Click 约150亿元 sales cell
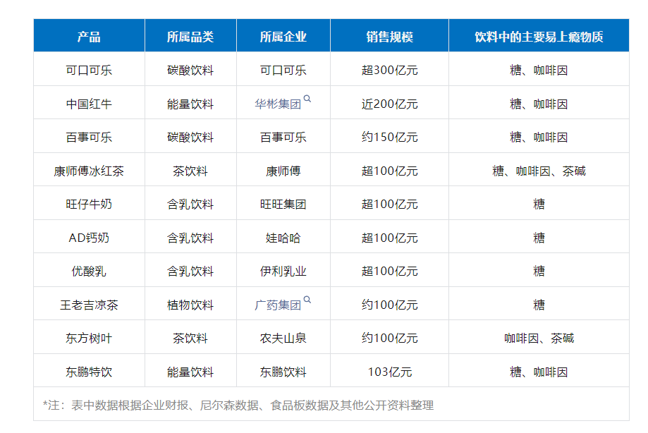Screen dimensions: 648x433 coord(389,138)
